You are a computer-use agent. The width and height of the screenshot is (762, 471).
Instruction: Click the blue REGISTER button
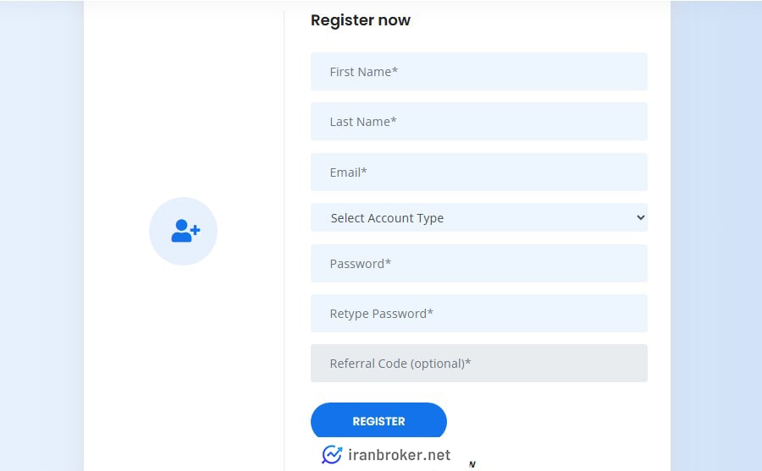pos(378,420)
